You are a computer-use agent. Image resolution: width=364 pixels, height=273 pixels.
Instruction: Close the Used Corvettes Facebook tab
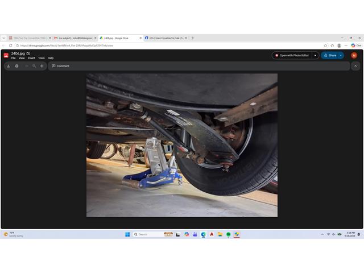coord(186,38)
